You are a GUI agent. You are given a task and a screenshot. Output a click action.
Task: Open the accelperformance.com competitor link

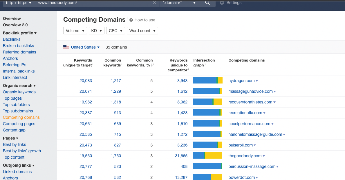[249, 124]
